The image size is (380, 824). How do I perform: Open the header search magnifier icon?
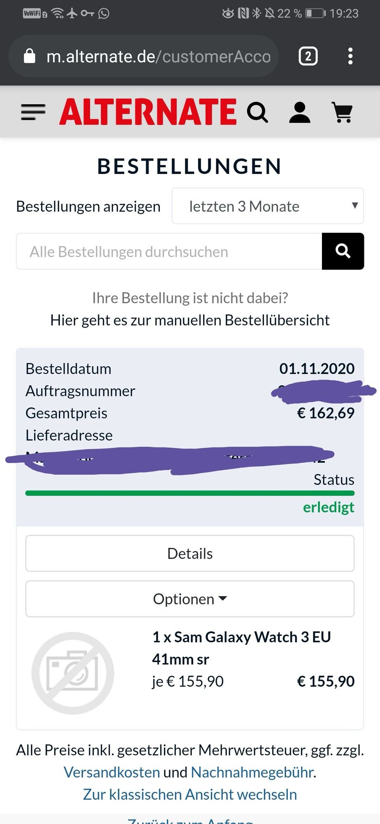click(258, 112)
